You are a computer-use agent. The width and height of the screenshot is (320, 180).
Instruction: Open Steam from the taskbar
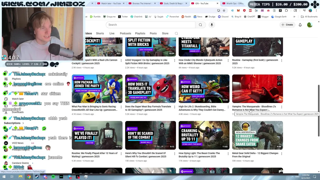tap(37, 177)
